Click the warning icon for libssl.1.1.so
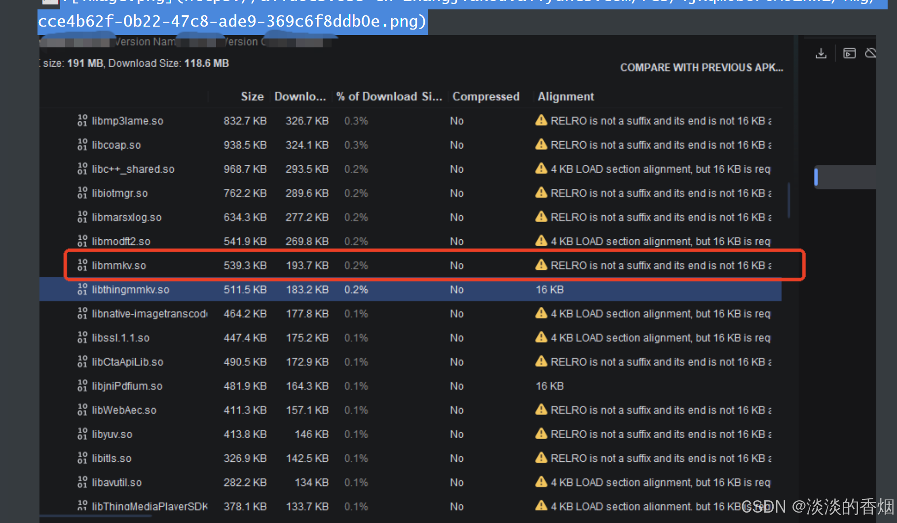This screenshot has height=523, width=897. (x=541, y=337)
